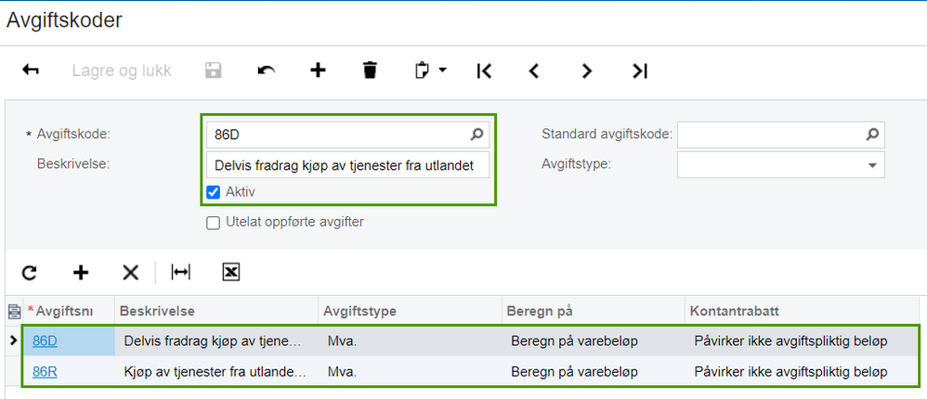Export grid to Excel icon
This screenshot has height=399, width=927.
(x=231, y=272)
